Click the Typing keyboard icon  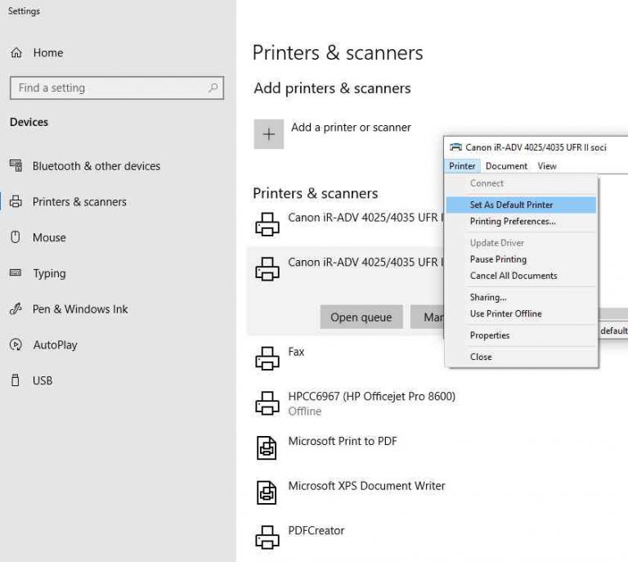coord(16,273)
